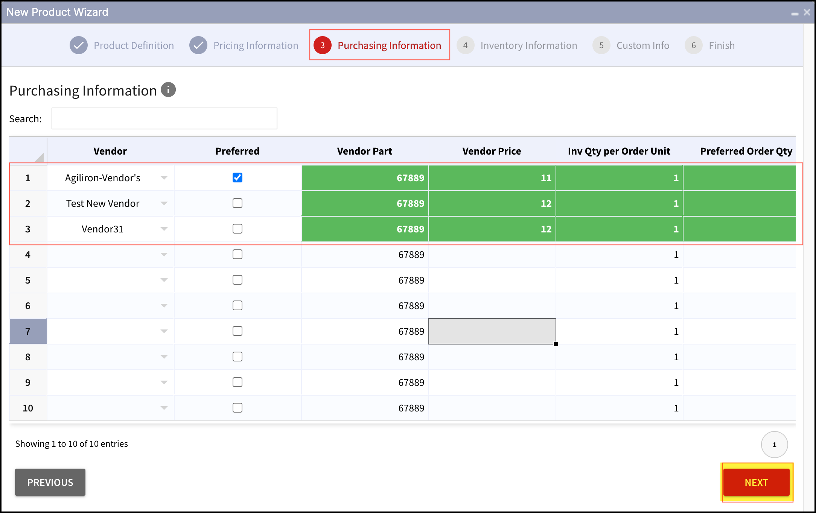Click the step 6 Finish circle

694,46
